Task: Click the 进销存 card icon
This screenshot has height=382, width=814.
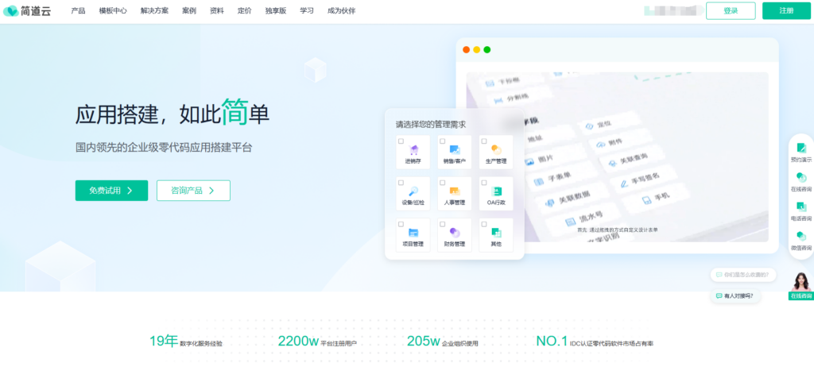Action: pyautogui.click(x=413, y=150)
